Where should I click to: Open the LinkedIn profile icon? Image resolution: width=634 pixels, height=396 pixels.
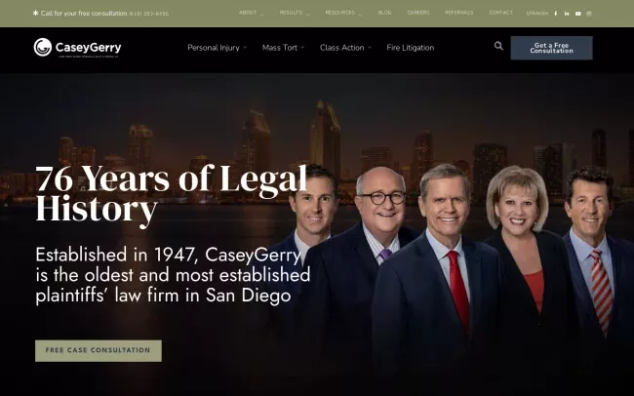point(567,14)
